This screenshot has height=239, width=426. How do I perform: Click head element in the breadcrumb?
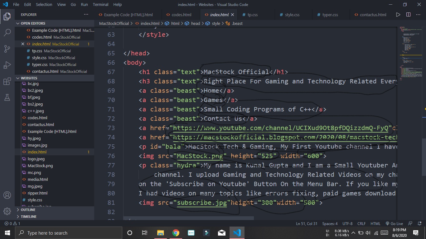pos(196,23)
